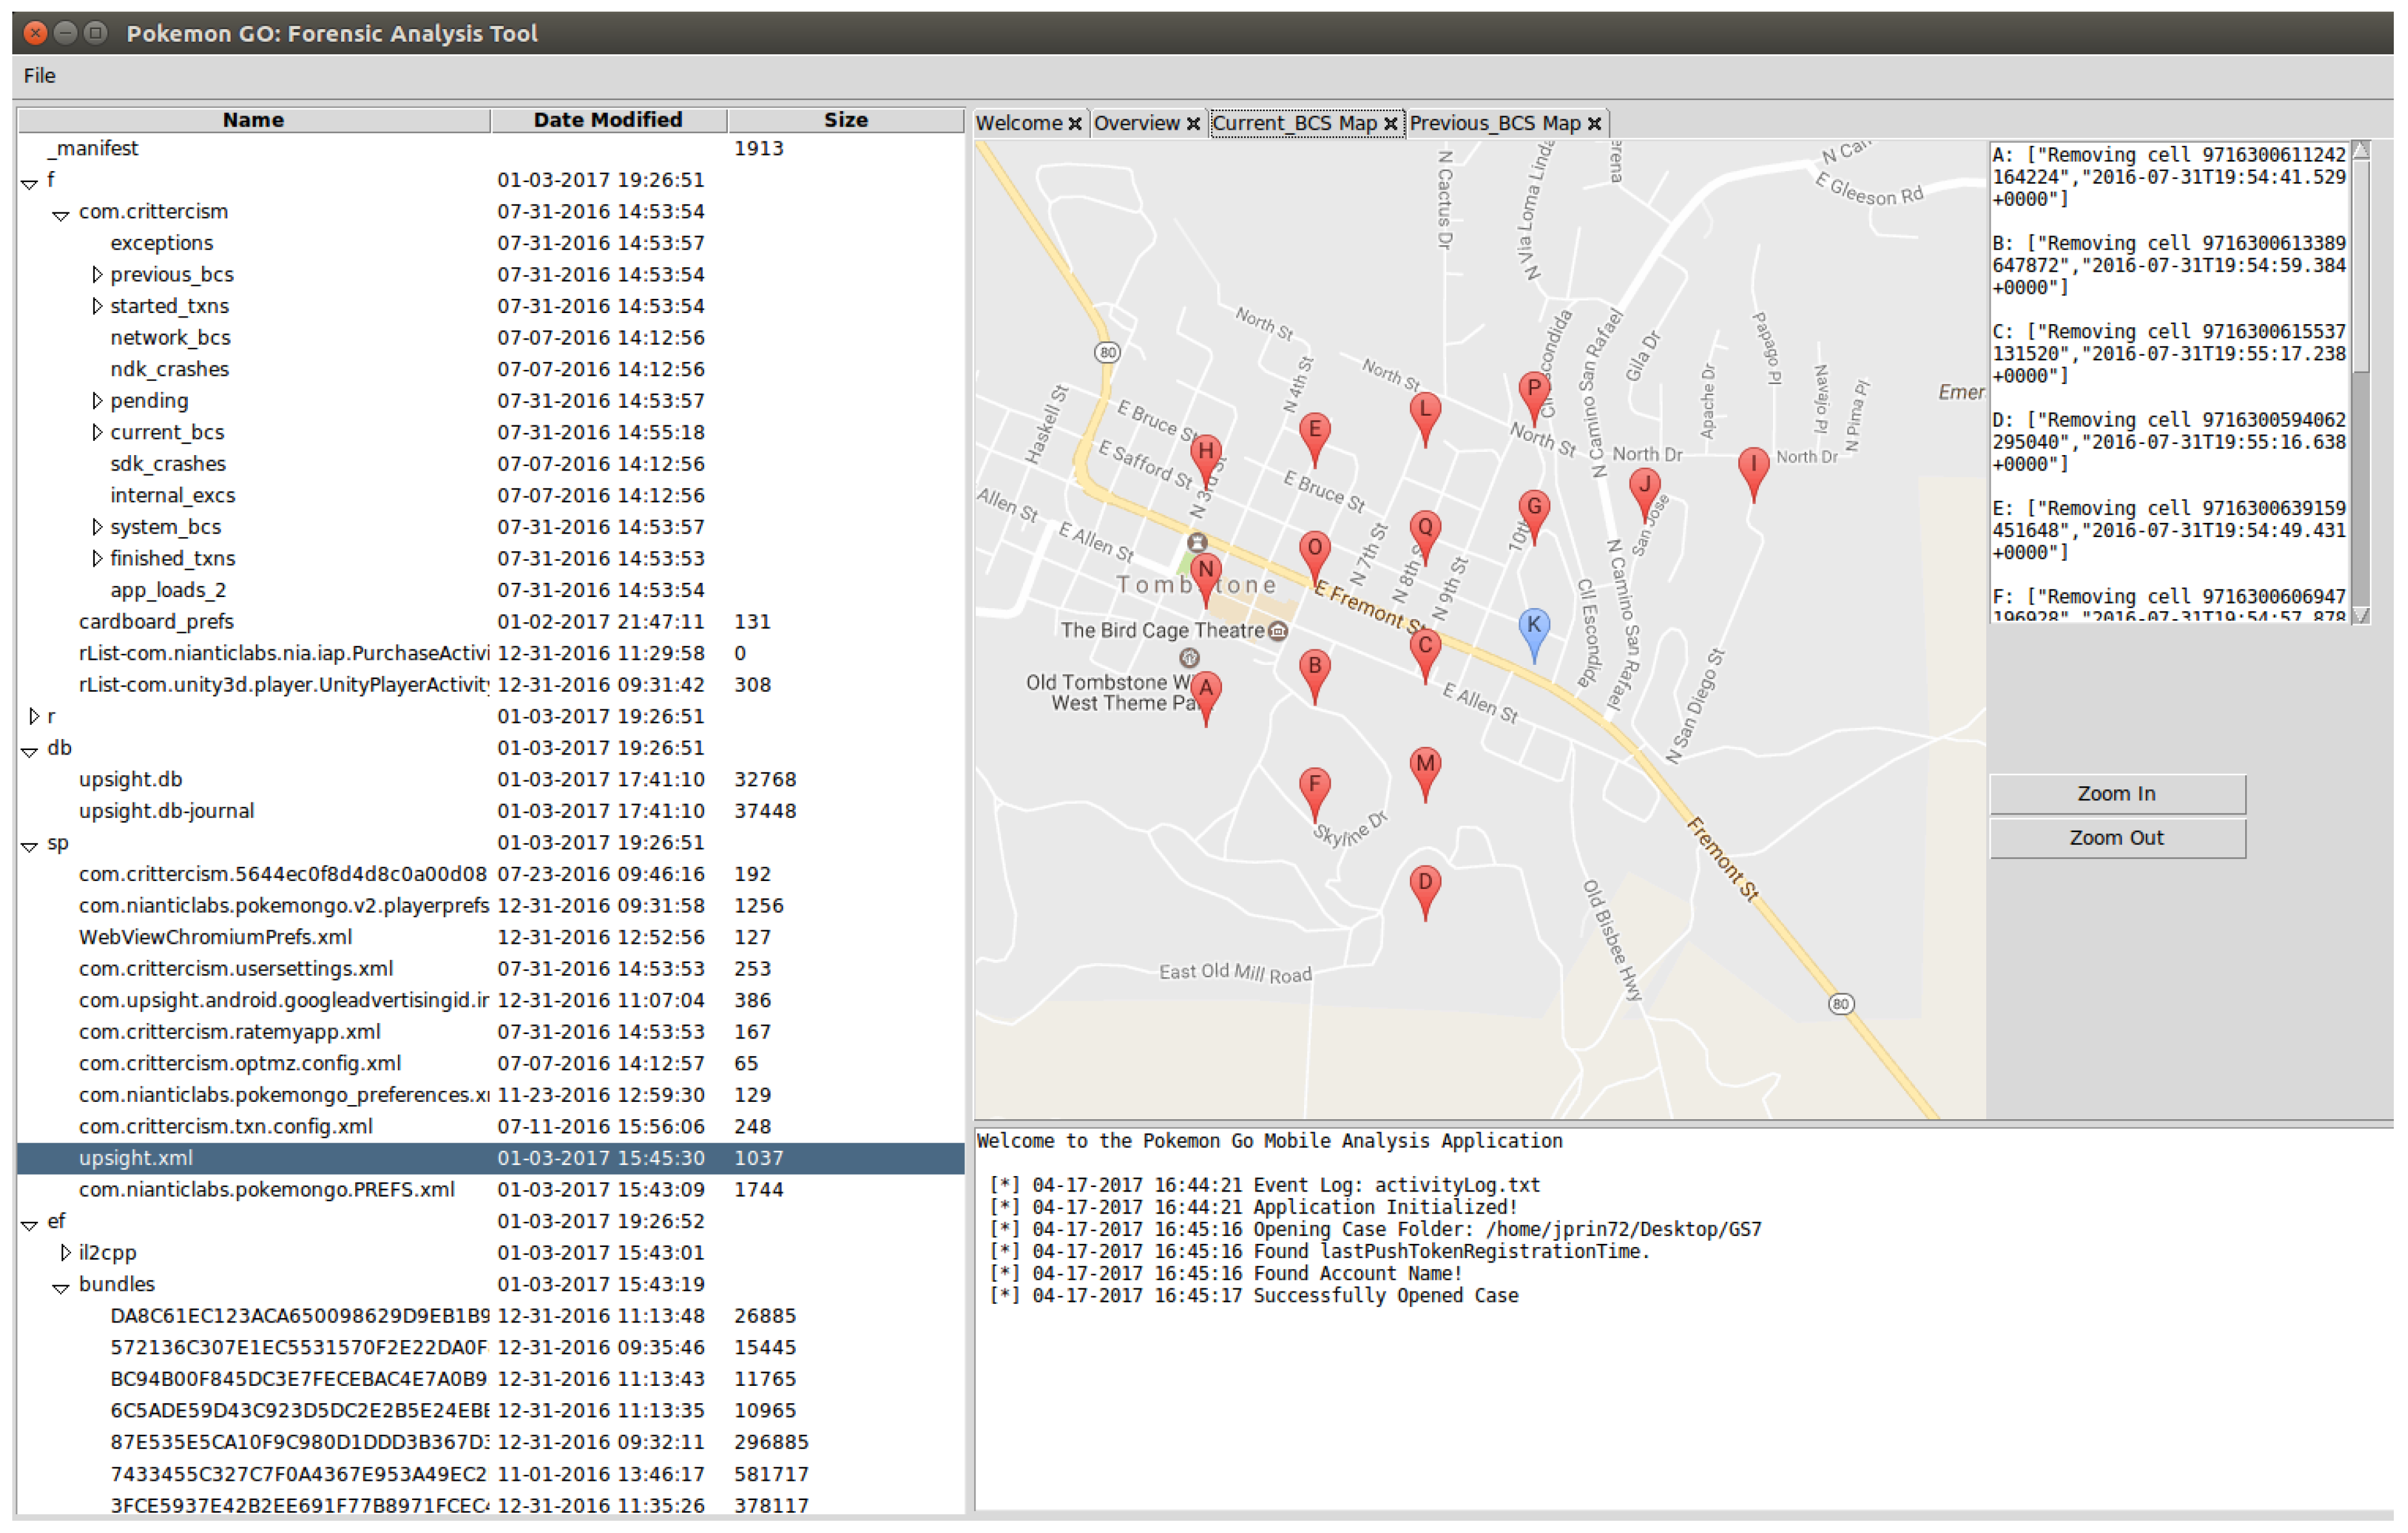This screenshot has height=1533, width=2408.
Task: Close the Previous_BCS Map tab
Action: click(1594, 124)
